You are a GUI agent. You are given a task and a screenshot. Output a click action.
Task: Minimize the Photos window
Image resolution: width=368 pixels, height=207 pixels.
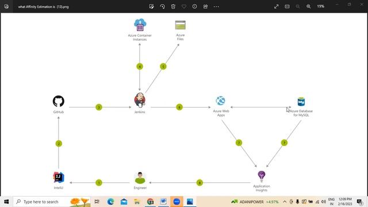tap(338, 5)
